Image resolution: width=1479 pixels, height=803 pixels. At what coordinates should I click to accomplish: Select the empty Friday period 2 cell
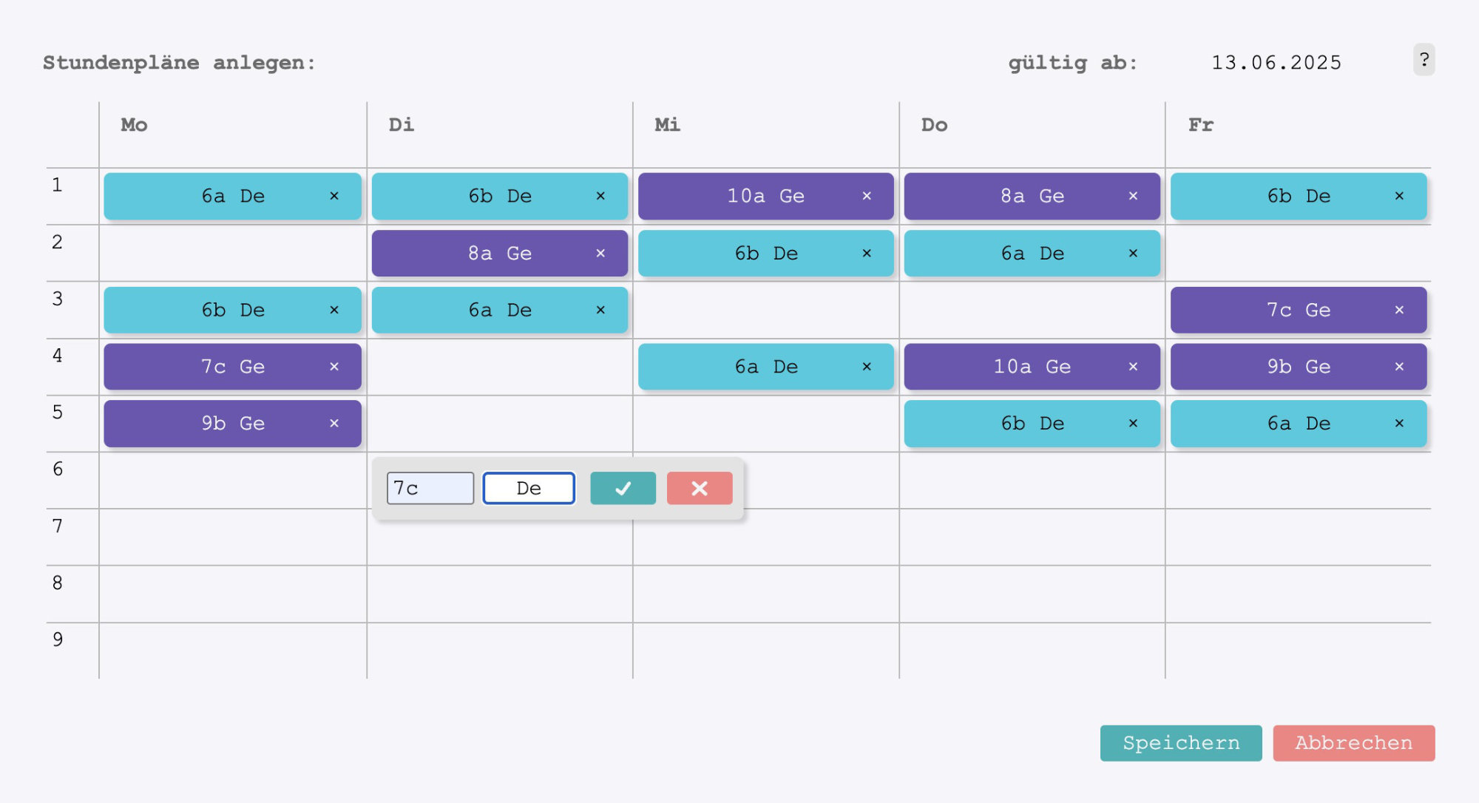(1298, 253)
